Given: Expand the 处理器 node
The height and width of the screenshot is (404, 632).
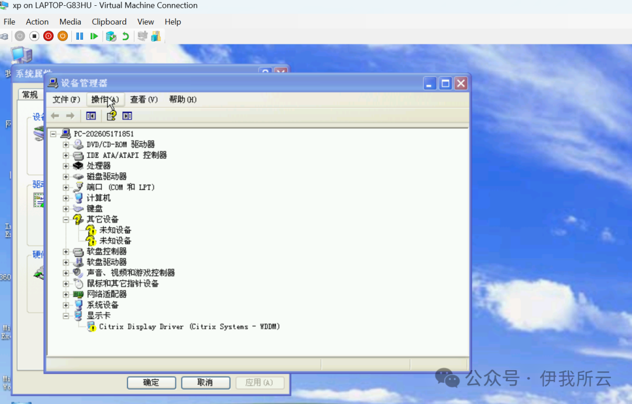Looking at the screenshot, I should (66, 166).
